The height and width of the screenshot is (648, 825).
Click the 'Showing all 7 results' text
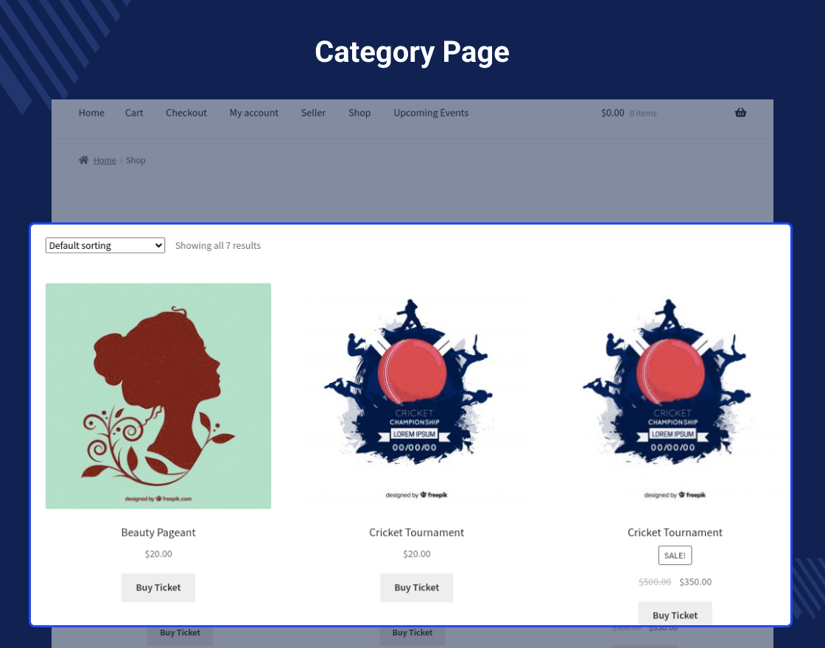[x=218, y=246]
